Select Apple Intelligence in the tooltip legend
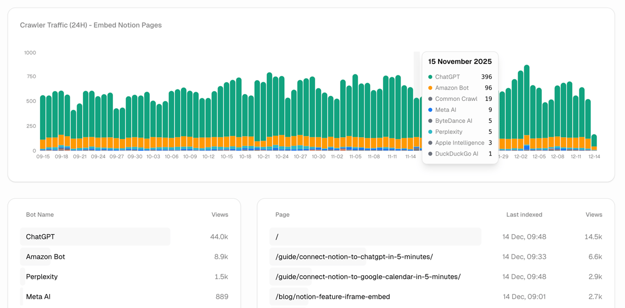This screenshot has height=308, width=625. pos(459,143)
